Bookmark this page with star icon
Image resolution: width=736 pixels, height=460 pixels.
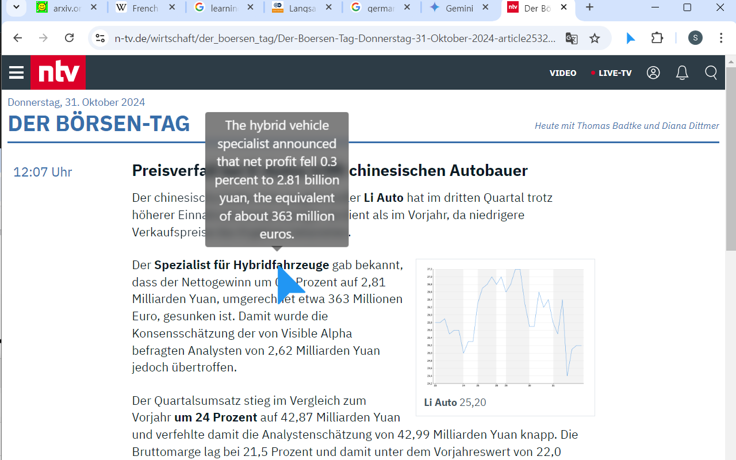pyautogui.click(x=595, y=38)
